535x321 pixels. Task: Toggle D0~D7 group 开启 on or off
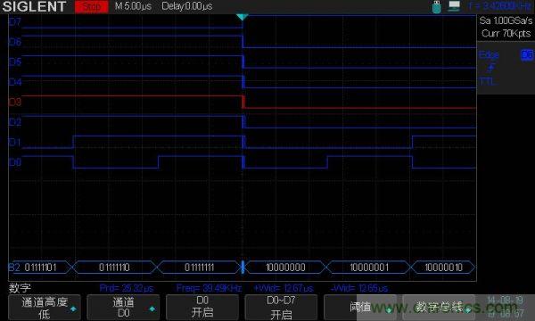[x=281, y=307]
